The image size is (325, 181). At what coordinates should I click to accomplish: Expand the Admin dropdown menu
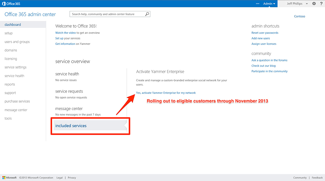tap(269, 3)
